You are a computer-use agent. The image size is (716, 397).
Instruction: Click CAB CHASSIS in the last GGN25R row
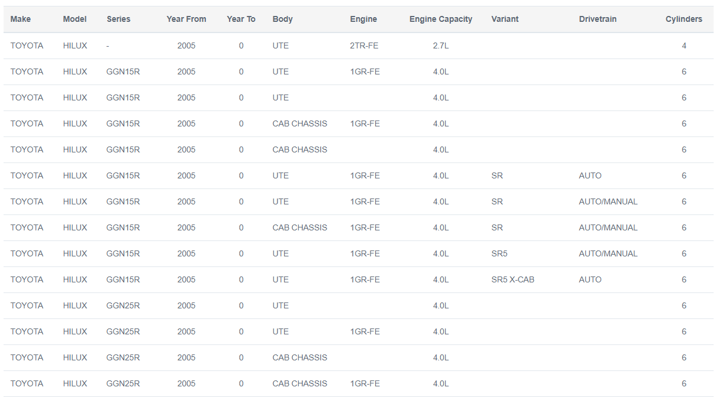300,383
